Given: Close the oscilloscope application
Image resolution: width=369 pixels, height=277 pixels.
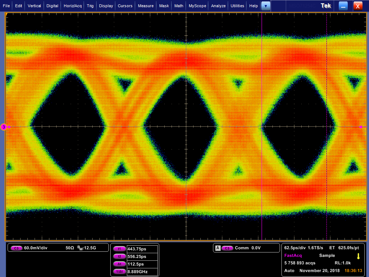Looking at the screenshot, I should click(x=358, y=6).
